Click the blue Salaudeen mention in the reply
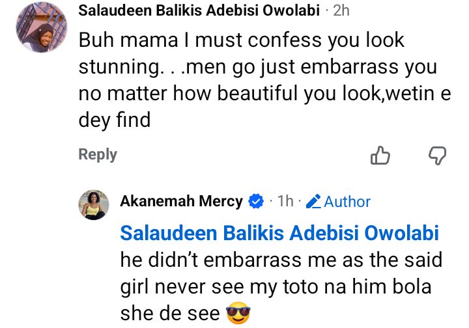The image size is (469, 328). click(x=280, y=233)
